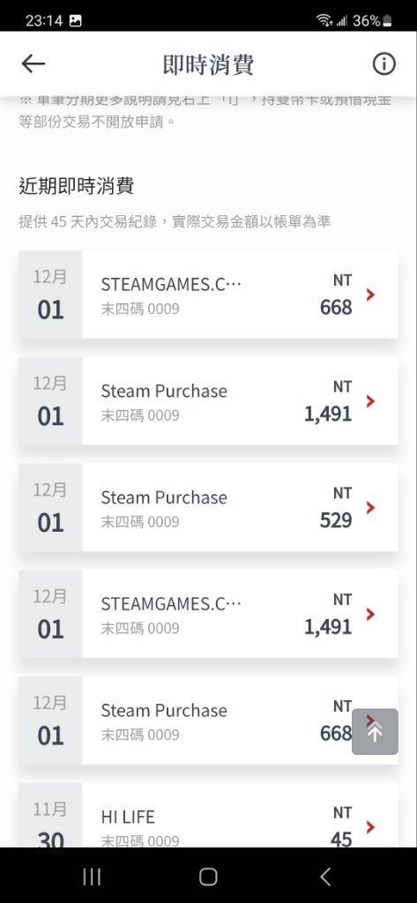417x903 pixels.
Task: Open the info icon at top right
Action: coord(383,63)
